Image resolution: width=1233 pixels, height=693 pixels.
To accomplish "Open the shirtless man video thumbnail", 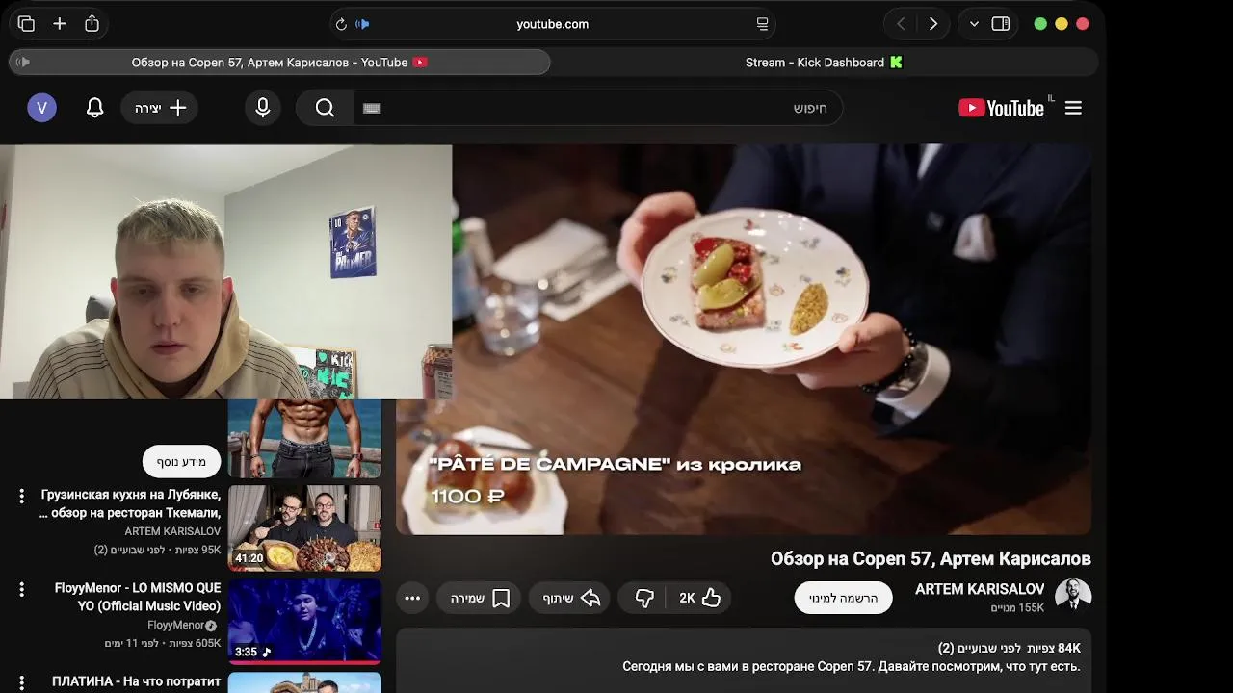I will [304, 438].
